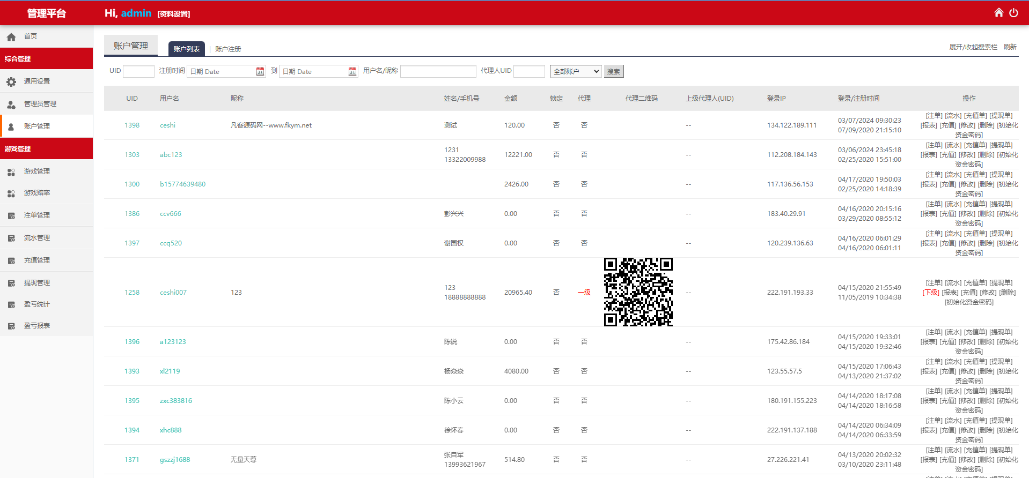The width and height of the screenshot is (1029, 478).
Task: Click the UID input field
Action: coord(138,71)
